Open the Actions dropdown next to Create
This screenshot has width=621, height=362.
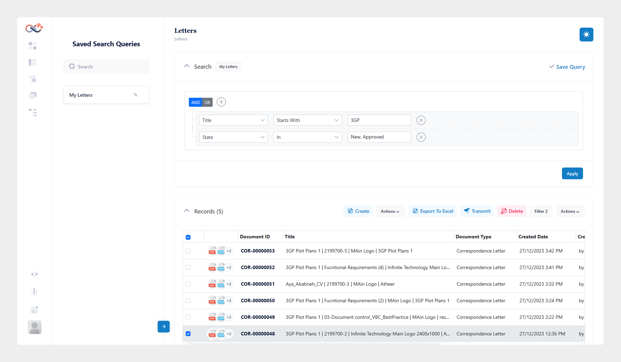(x=390, y=211)
